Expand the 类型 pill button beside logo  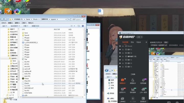pyautogui.click(x=140, y=37)
